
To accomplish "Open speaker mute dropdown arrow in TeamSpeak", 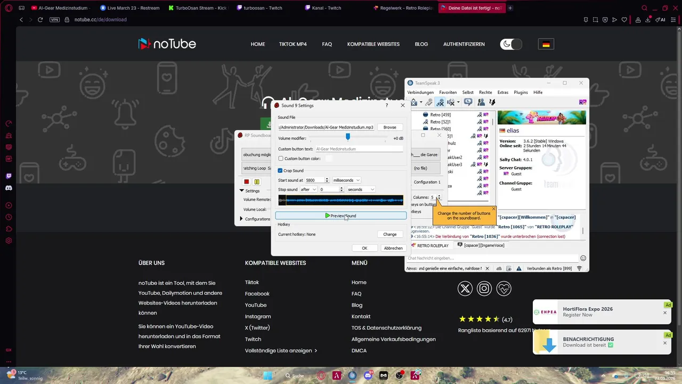I will tap(458, 102).
